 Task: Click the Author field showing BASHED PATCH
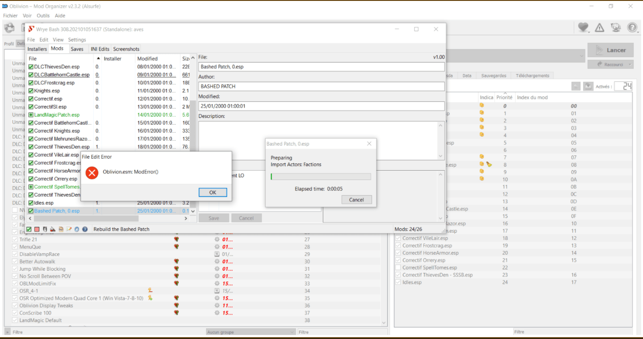(321, 86)
